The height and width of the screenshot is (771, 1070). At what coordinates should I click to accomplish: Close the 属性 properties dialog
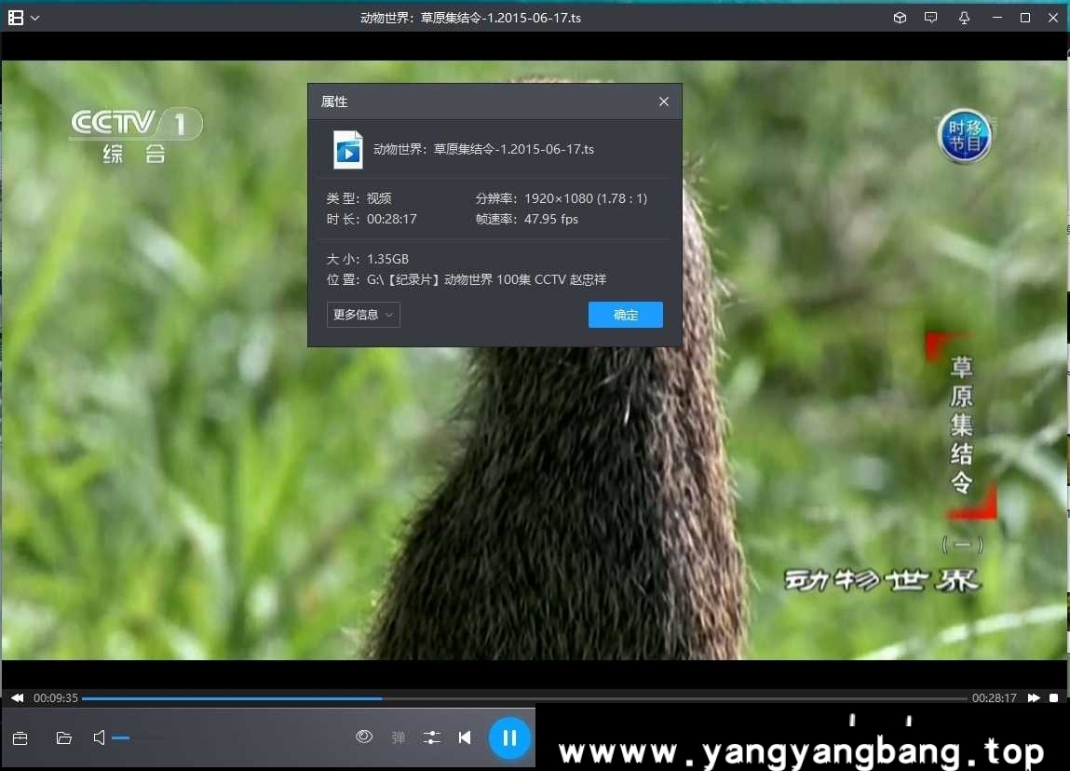(663, 101)
